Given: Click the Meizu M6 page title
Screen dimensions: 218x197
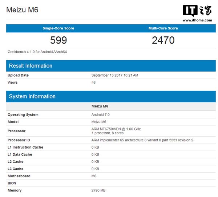Looking at the screenshot, I should coord(22,10).
